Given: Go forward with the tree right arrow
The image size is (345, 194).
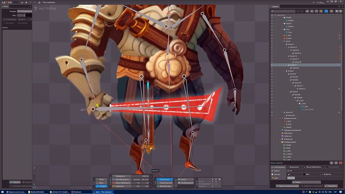Looking at the screenshot, I should click(x=301, y=11).
